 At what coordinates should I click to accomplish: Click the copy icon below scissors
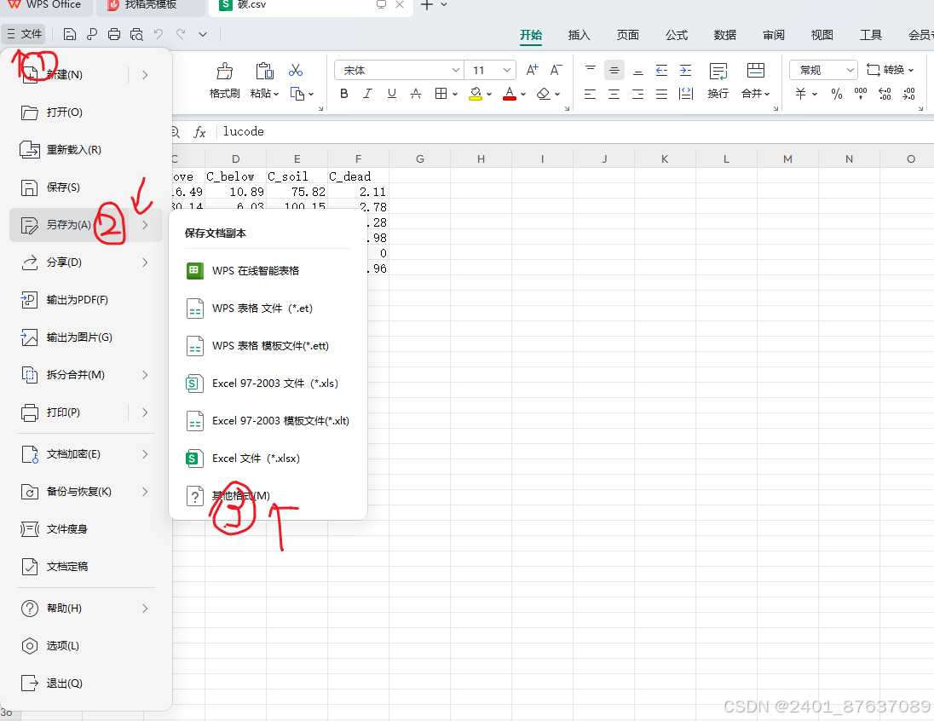pos(297,94)
